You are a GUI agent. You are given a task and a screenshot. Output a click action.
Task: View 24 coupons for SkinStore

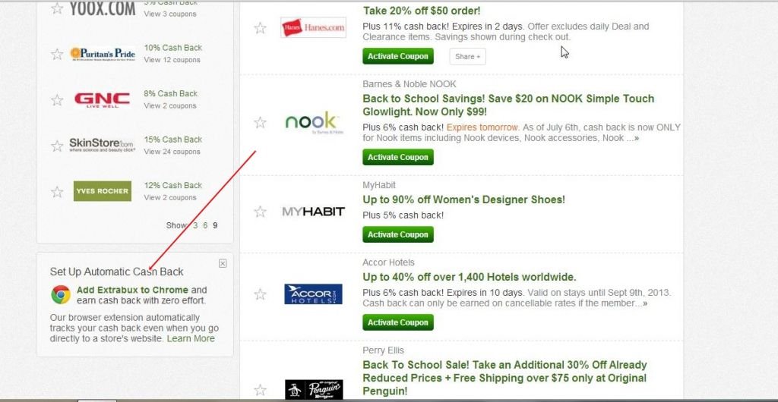172,152
